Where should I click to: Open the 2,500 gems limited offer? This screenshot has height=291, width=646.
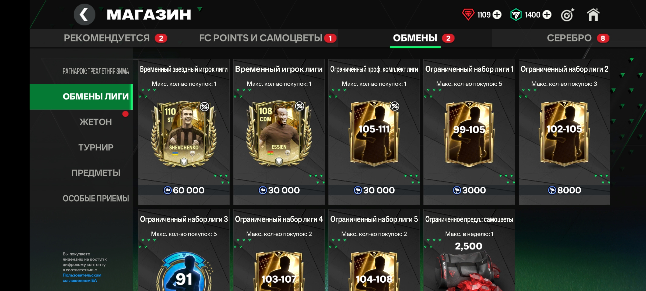pos(469,250)
